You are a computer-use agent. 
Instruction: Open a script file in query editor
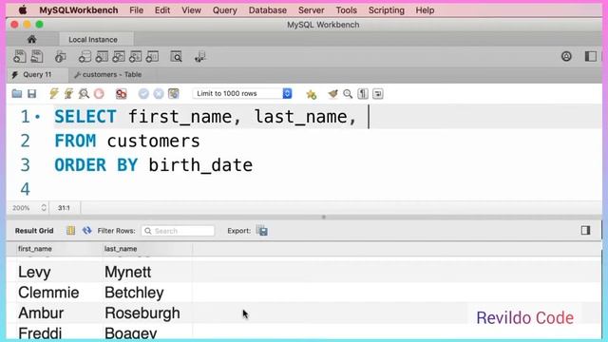click(x=17, y=93)
